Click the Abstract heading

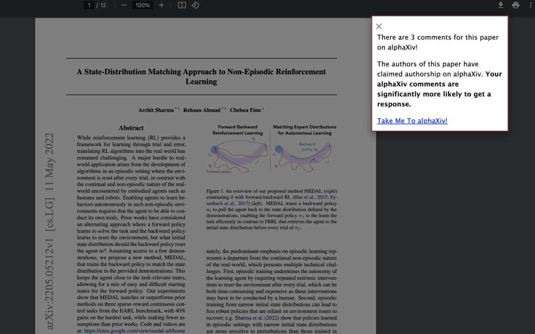tap(131, 128)
